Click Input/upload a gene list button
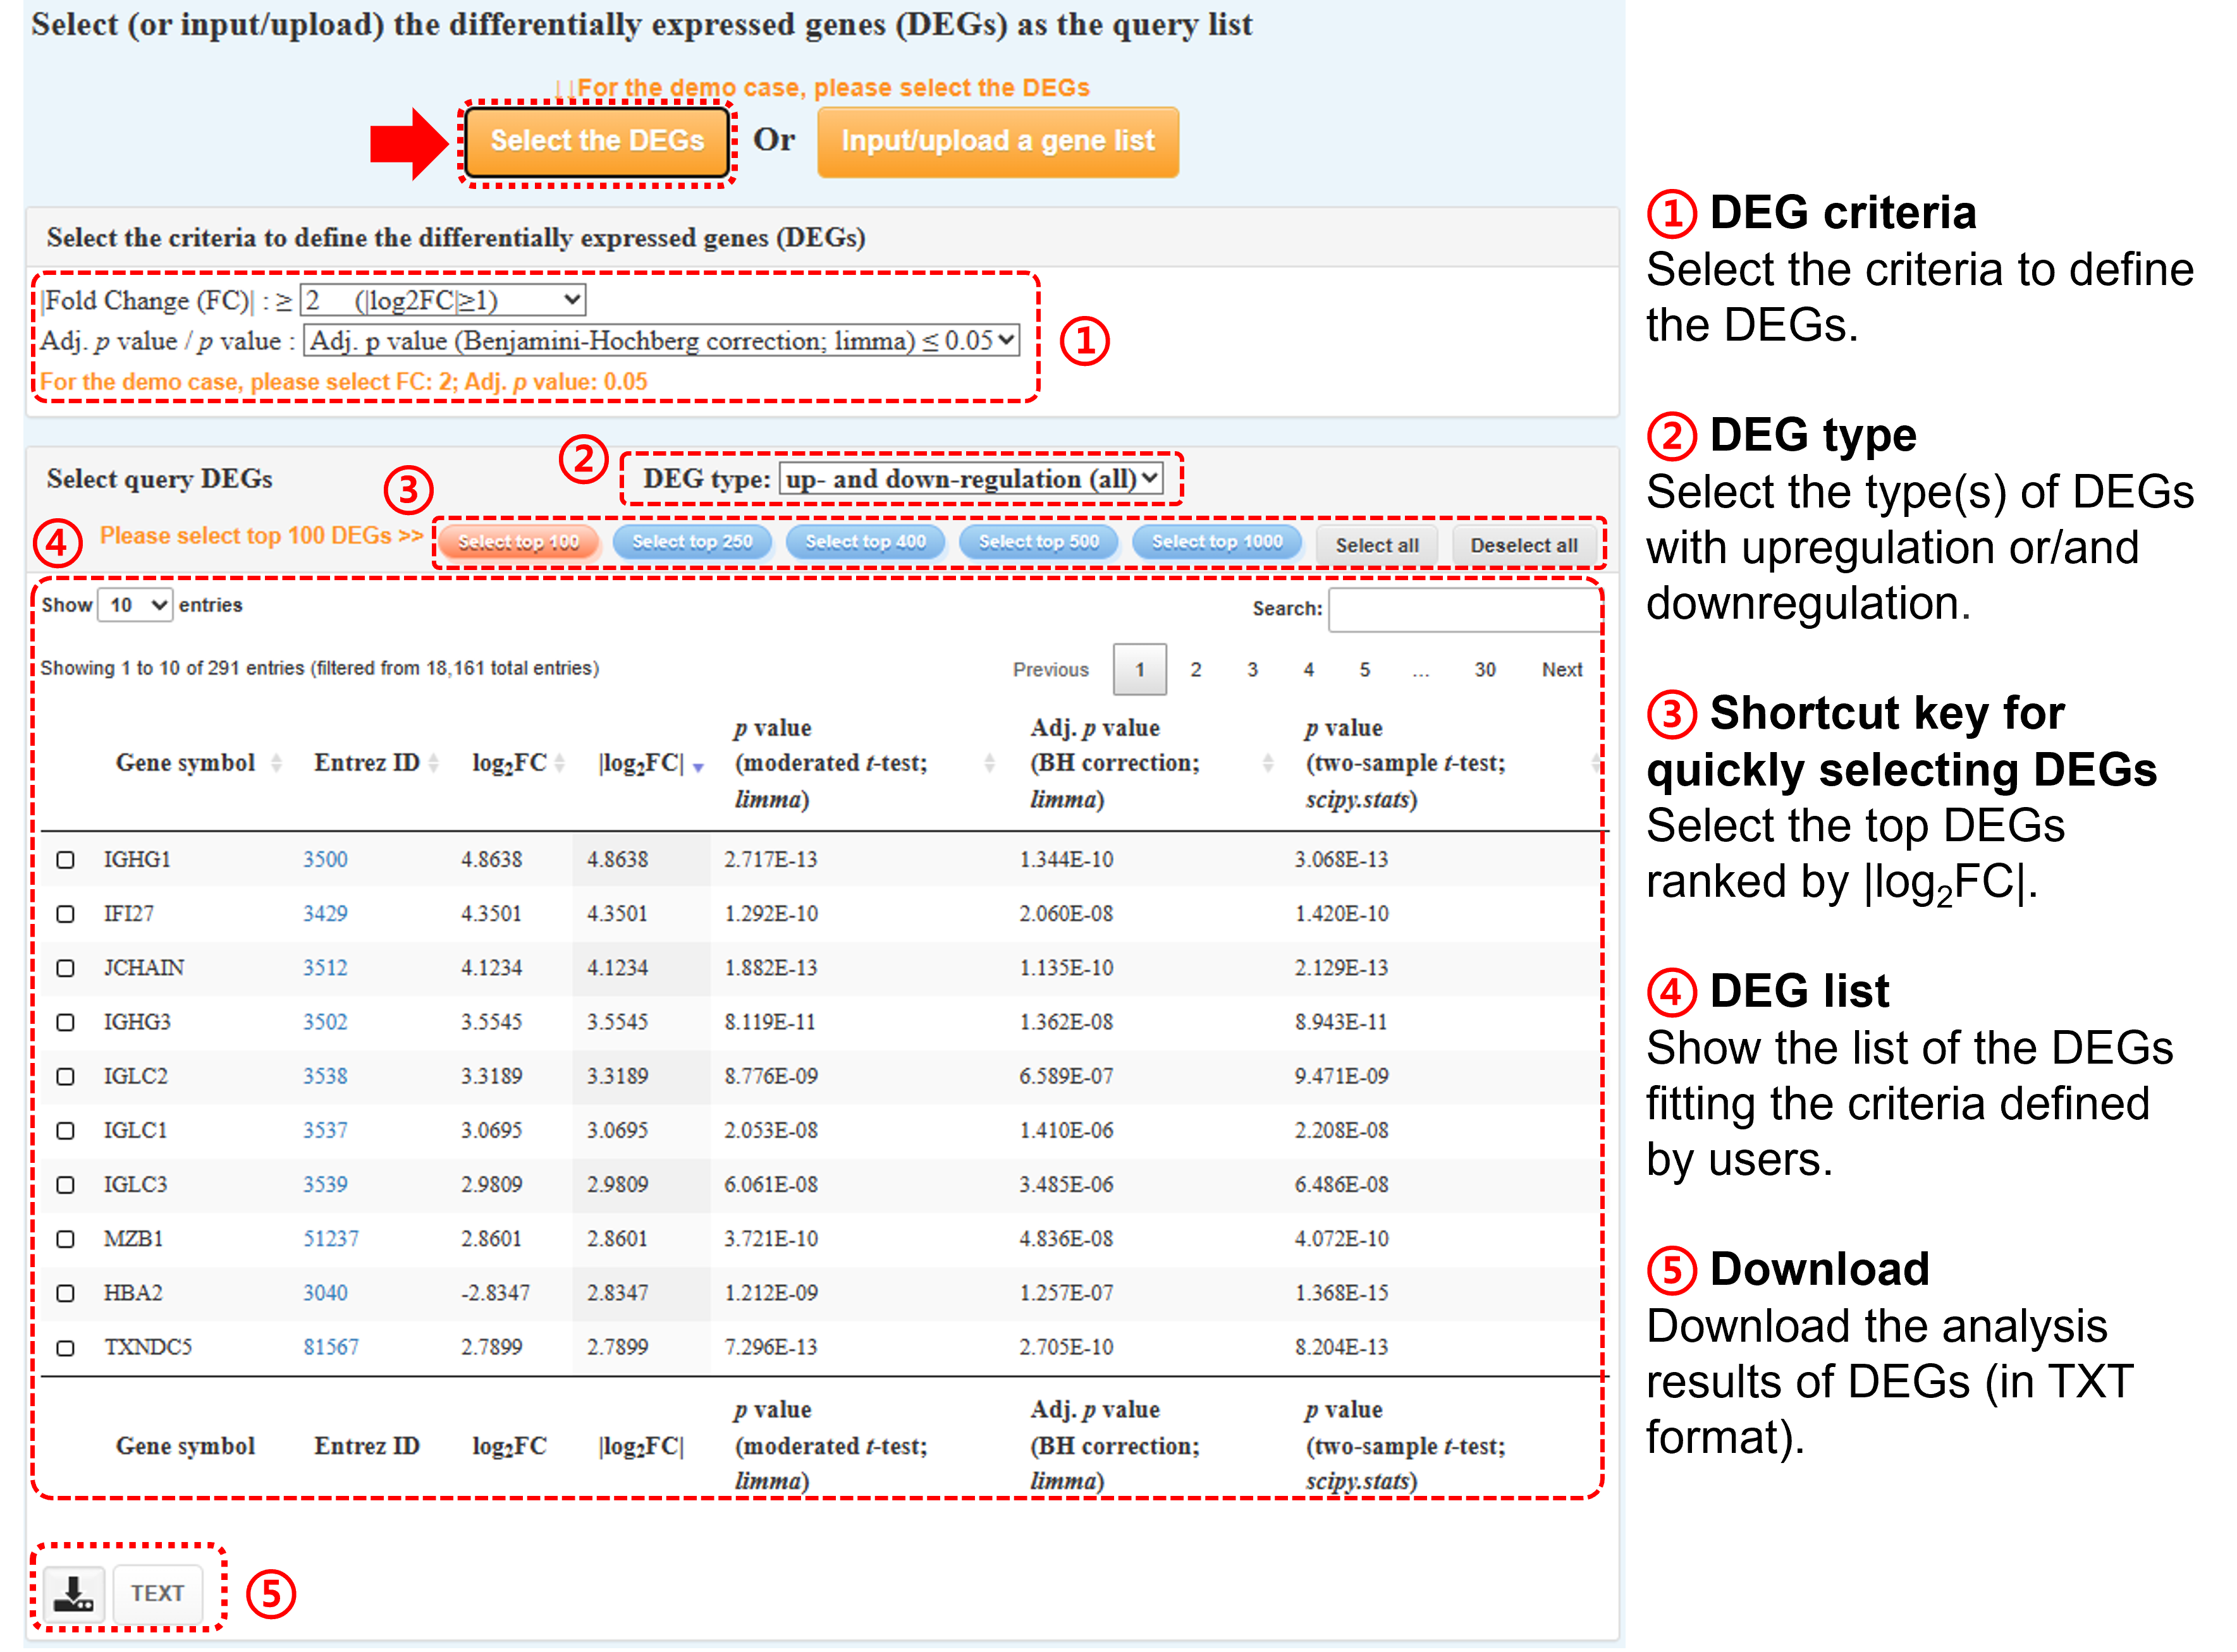This screenshot has height=1652, width=2237. point(998,142)
